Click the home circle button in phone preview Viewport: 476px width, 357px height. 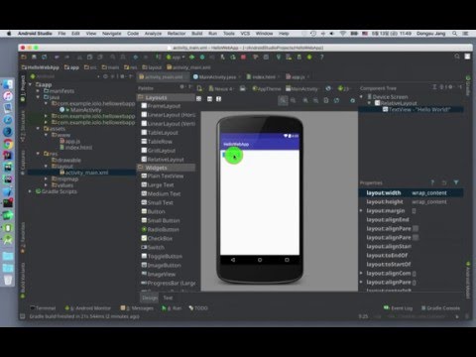(x=260, y=260)
